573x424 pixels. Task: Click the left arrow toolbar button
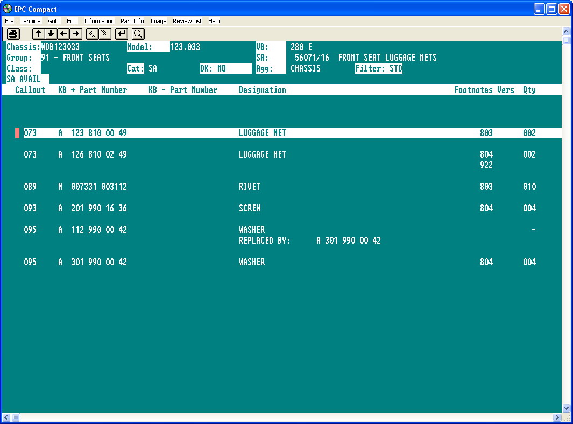63,34
